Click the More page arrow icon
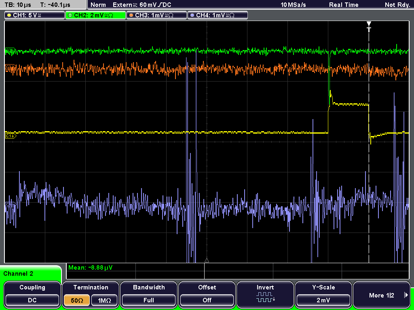Image resolution: width=414 pixels, height=310 pixels. (406, 295)
